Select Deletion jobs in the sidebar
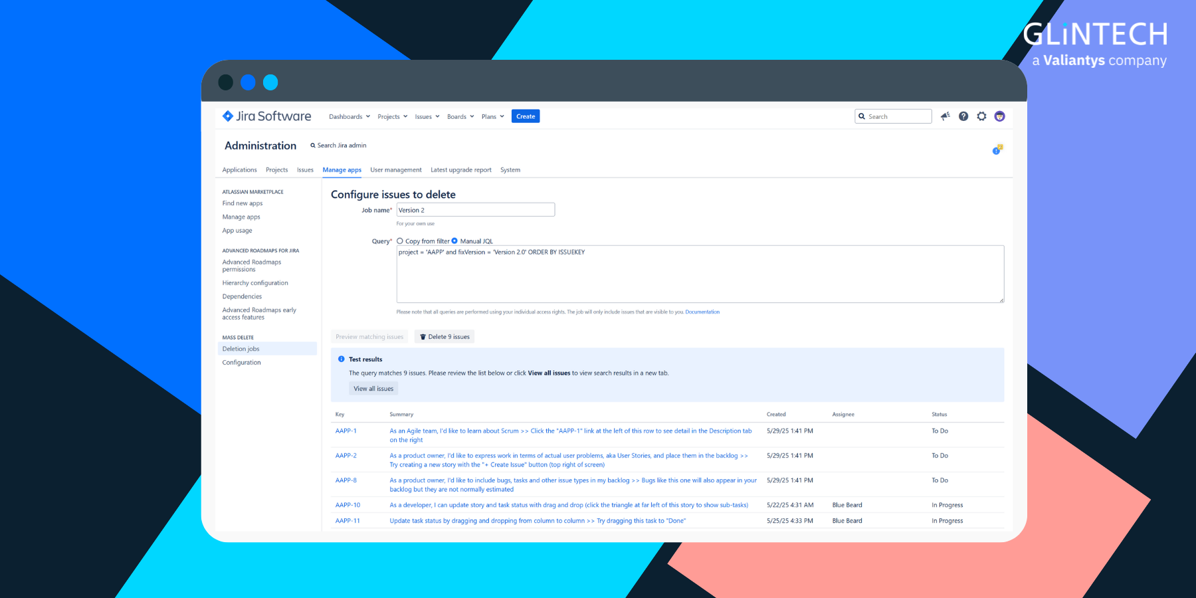1196x598 pixels. [x=267, y=349]
